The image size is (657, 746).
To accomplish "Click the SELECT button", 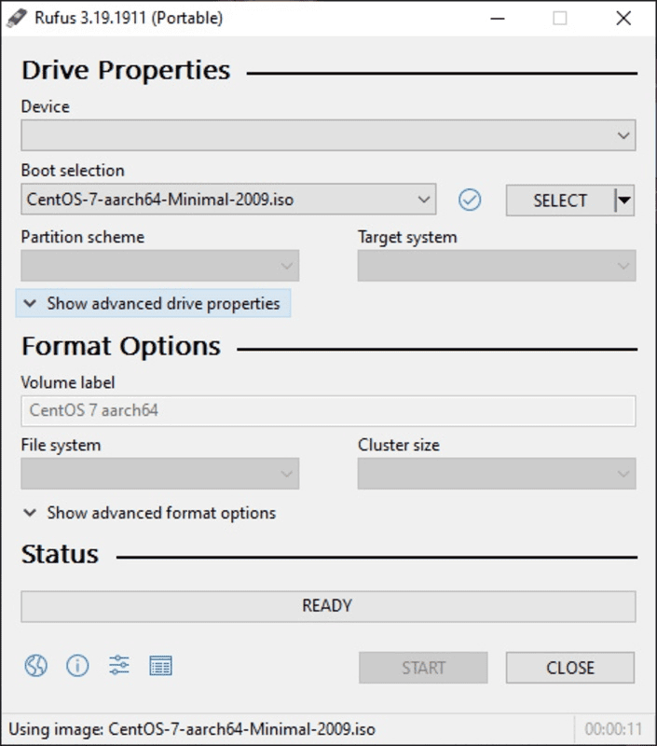I will coord(560,200).
